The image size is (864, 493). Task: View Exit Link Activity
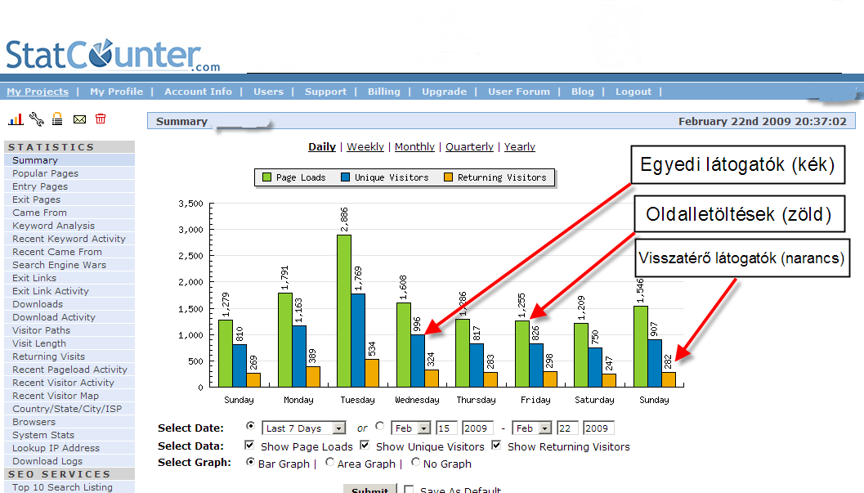[x=69, y=291]
